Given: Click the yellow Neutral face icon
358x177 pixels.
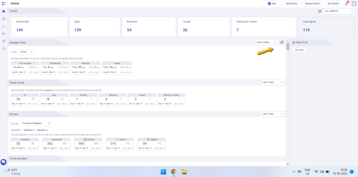Looking at the screenshot, I should [117, 139].
